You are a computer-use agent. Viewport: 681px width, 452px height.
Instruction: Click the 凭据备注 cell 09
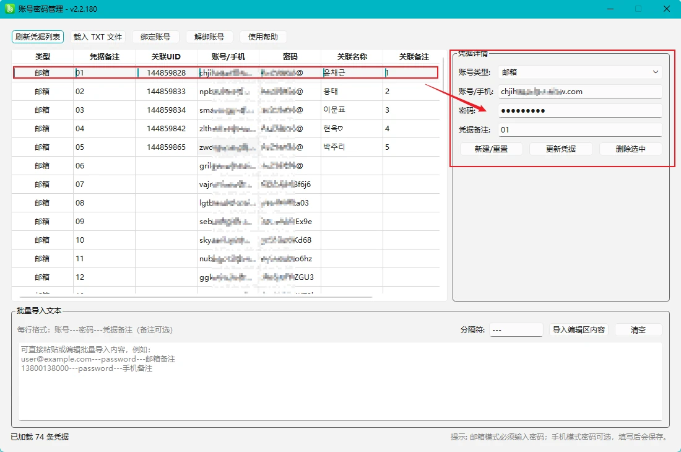(x=104, y=222)
